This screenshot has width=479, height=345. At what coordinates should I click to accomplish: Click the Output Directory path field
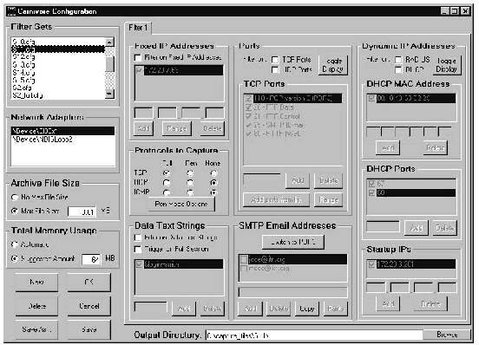[x=314, y=335]
